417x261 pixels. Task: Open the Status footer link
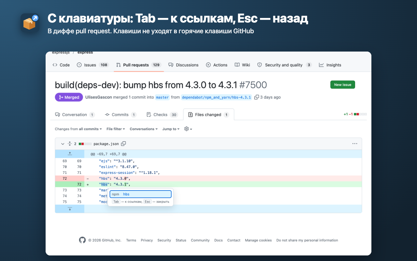tap(181, 240)
